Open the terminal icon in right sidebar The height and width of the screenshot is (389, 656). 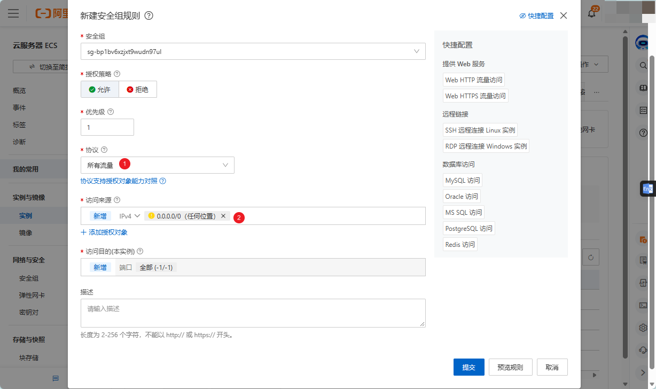point(643,305)
